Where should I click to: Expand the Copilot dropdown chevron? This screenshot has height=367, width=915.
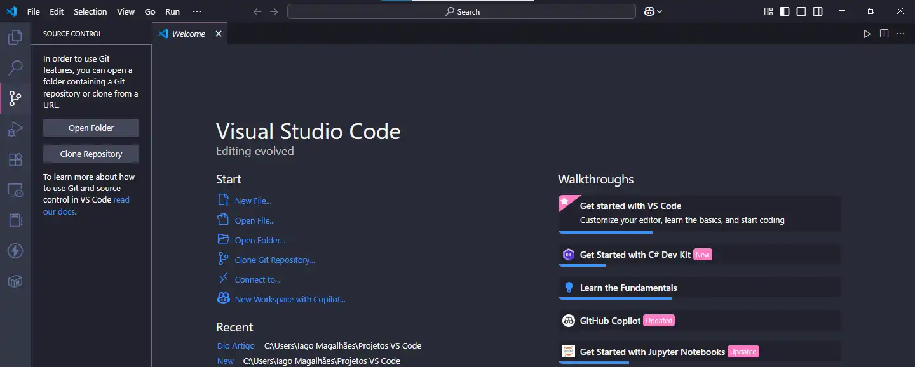(x=660, y=11)
